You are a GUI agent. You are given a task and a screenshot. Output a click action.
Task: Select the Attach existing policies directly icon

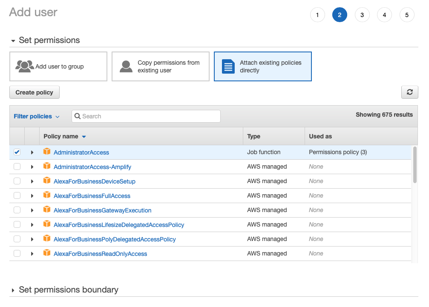(x=228, y=66)
